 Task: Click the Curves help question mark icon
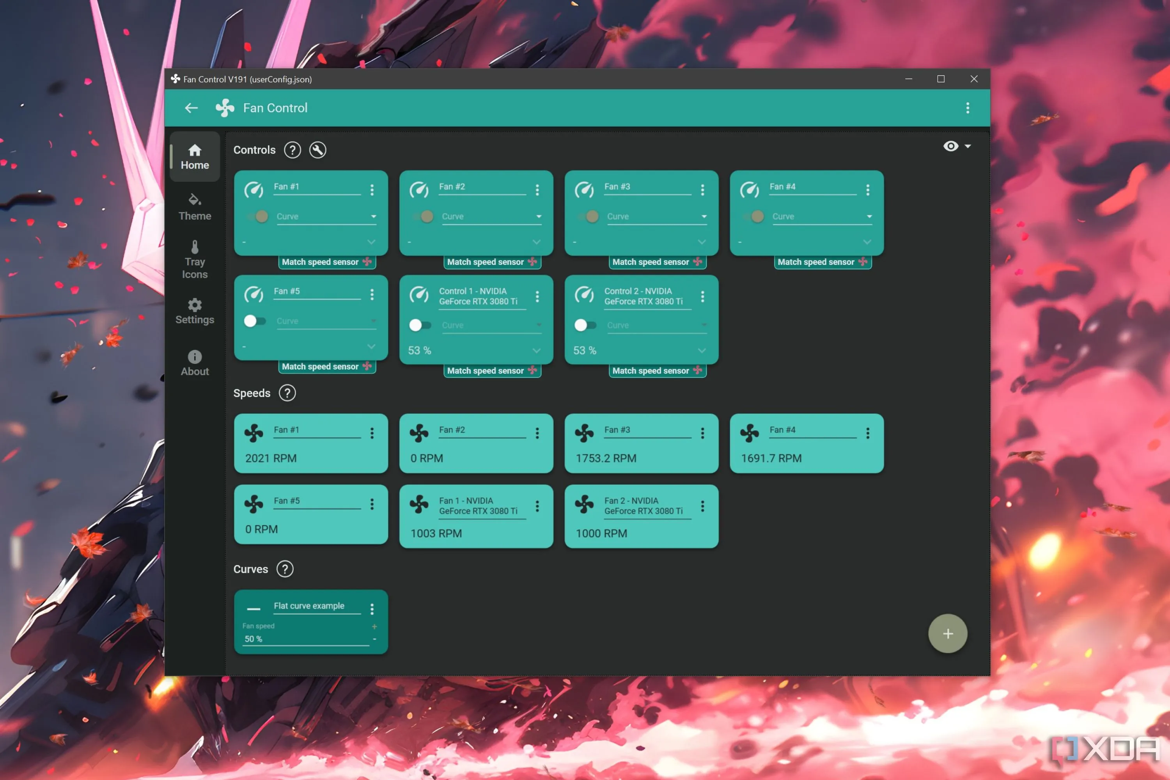pyautogui.click(x=285, y=569)
